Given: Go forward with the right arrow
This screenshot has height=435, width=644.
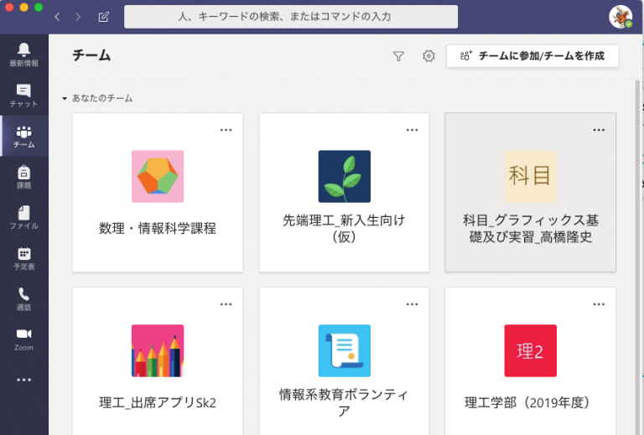Looking at the screenshot, I should click(78, 17).
